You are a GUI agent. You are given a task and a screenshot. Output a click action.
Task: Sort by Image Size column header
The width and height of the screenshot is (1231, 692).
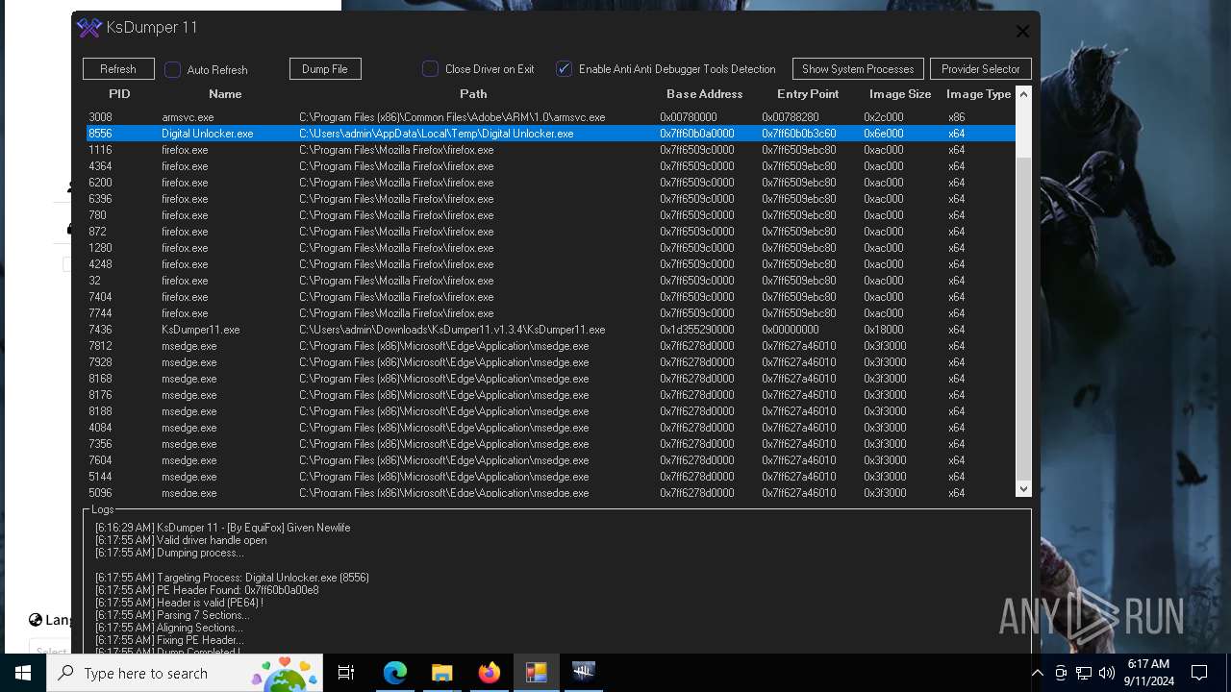pos(900,94)
